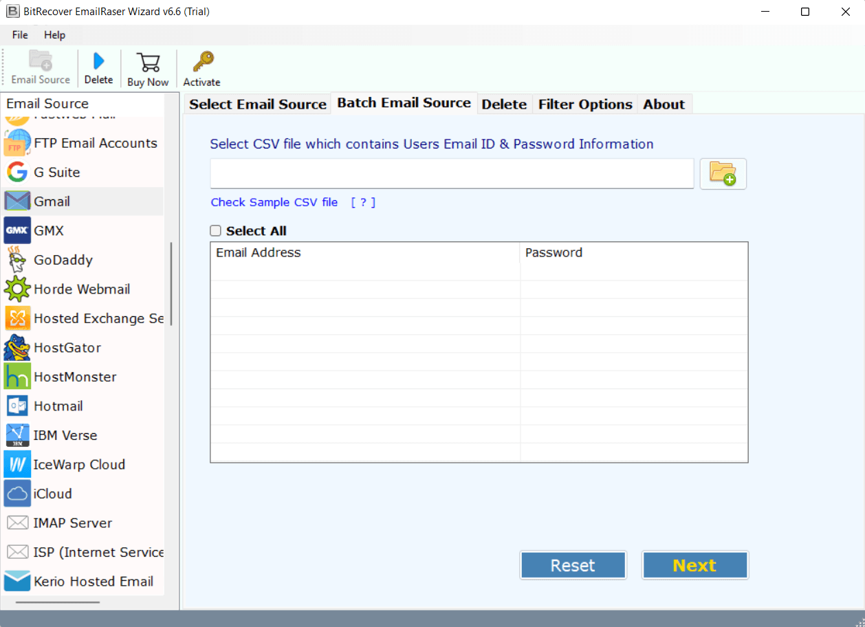Viewport: 865px width, 627px height.
Task: Open the Help menu
Action: tap(54, 35)
